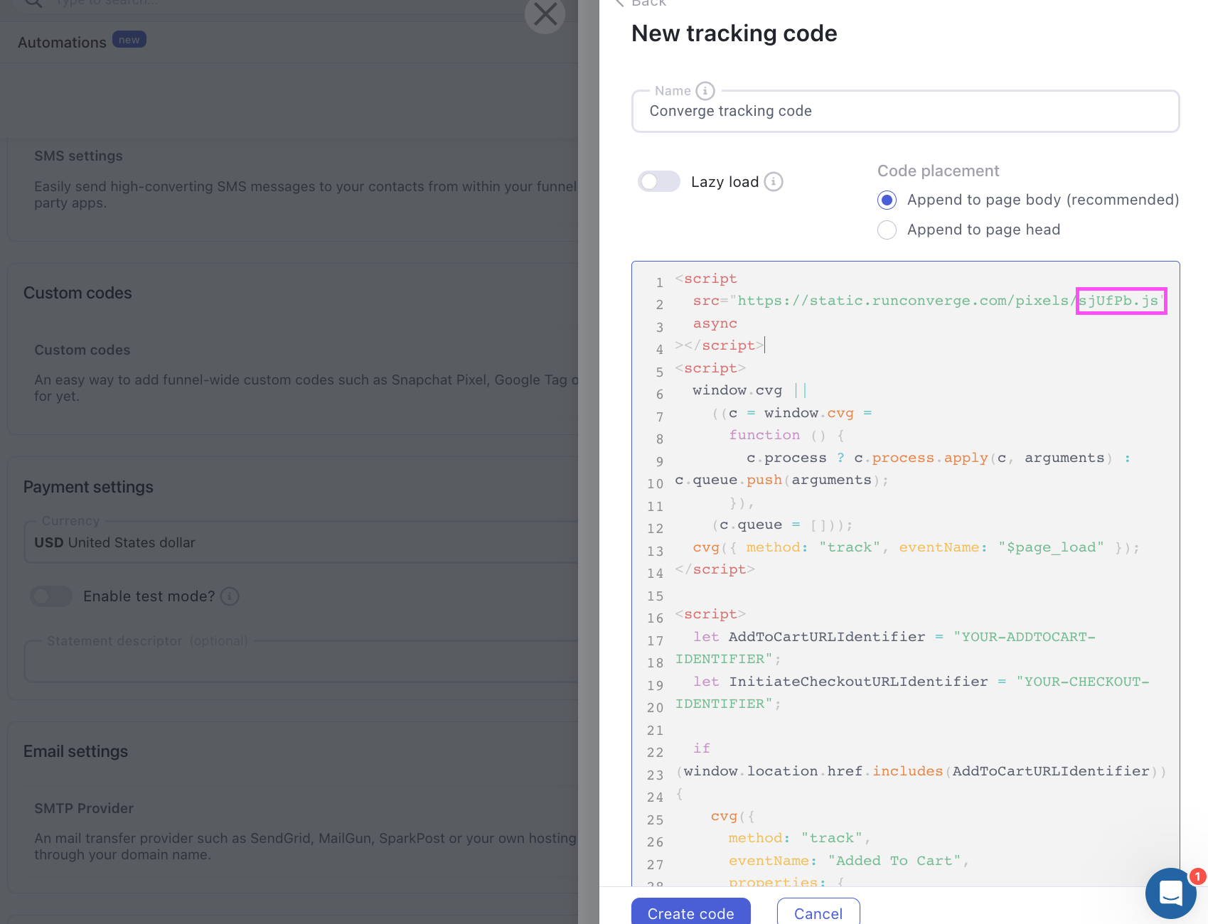Screen dimensions: 1208x924
Task: Click the Cancel button
Action: [x=818, y=913]
